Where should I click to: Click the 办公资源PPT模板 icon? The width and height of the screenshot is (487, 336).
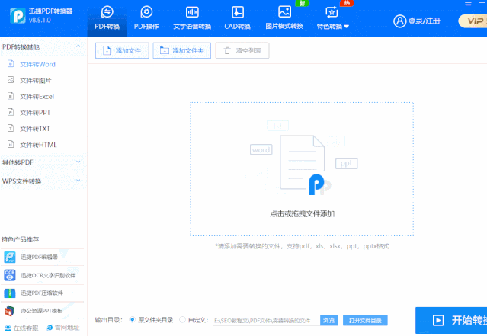[10, 311]
